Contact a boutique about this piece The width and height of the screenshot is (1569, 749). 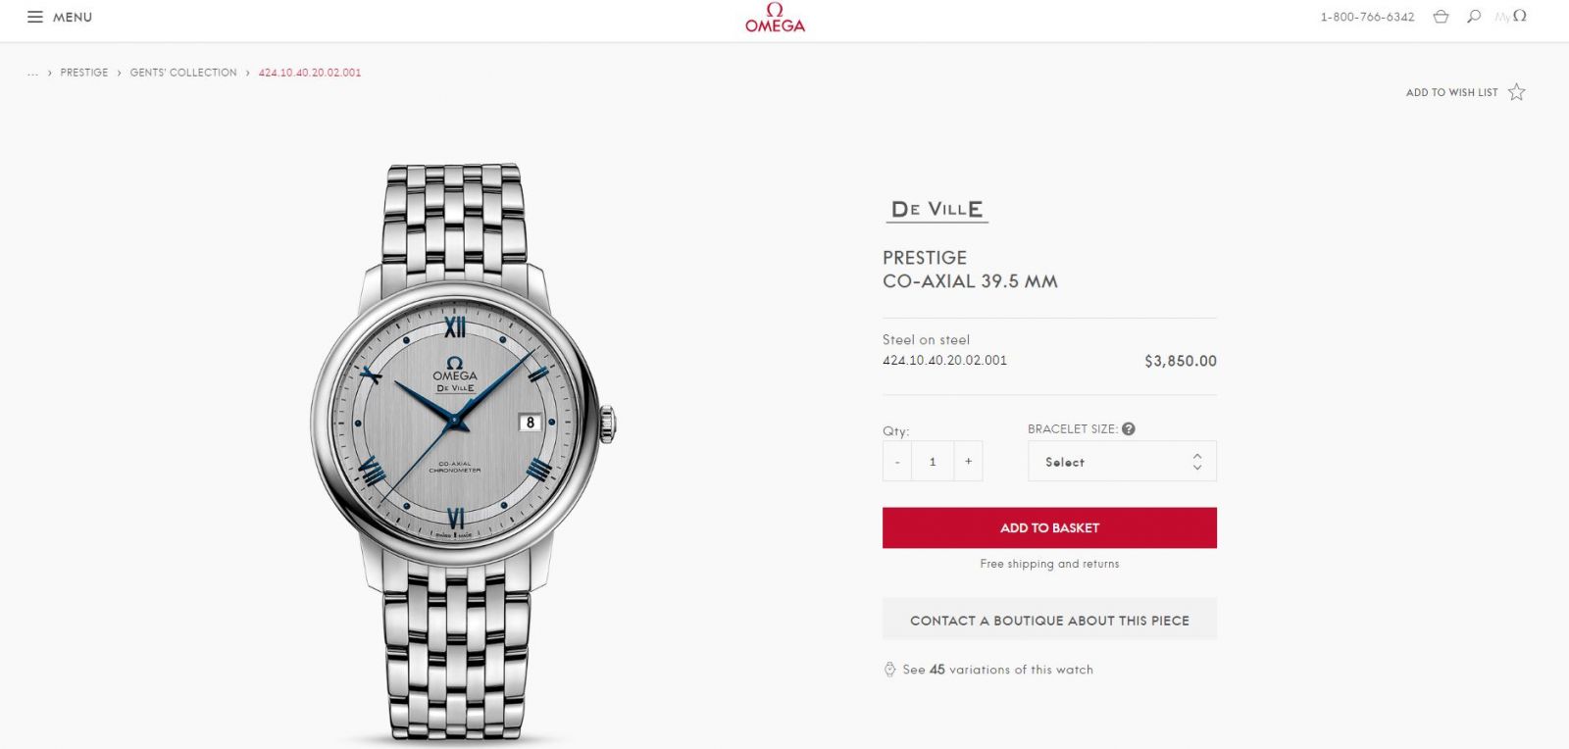[x=1049, y=620]
